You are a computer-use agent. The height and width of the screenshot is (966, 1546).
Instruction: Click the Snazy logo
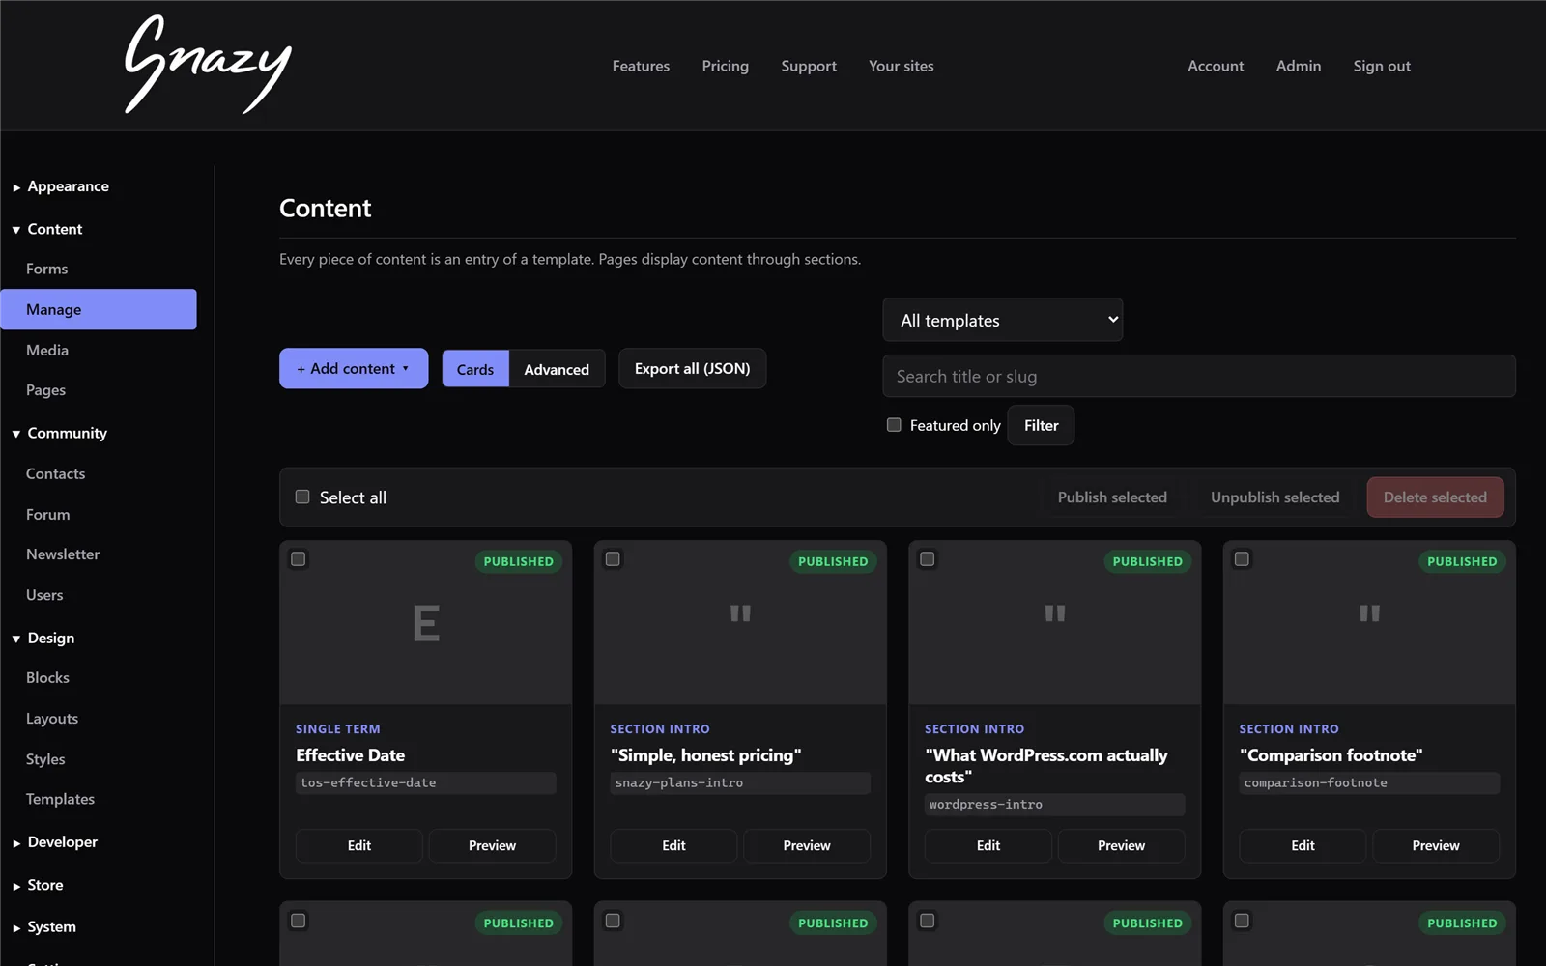point(208,65)
